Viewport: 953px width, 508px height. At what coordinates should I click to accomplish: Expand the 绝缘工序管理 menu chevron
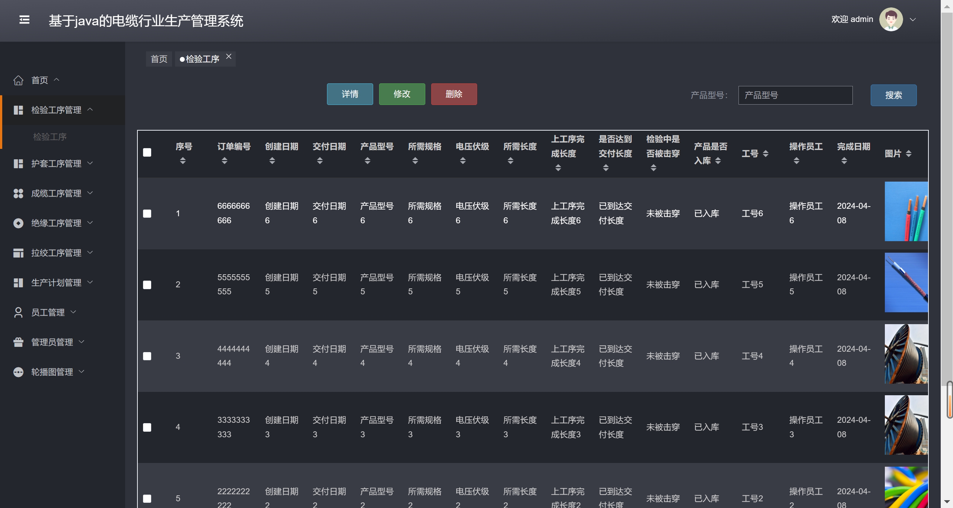[90, 223]
